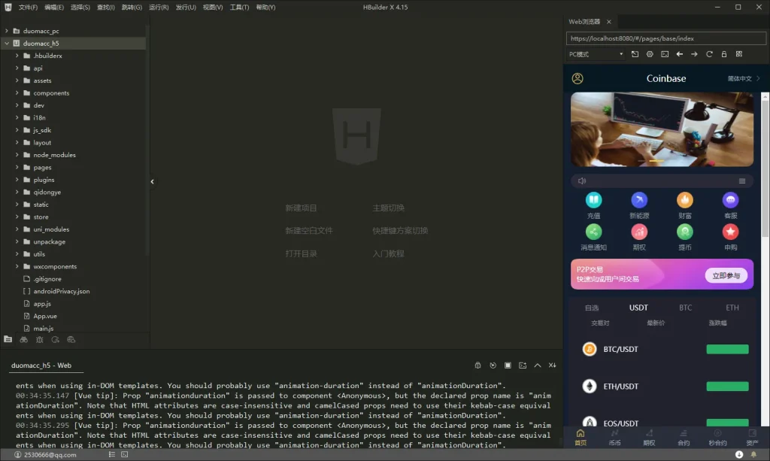Click the user profile avatar icon

577,78
